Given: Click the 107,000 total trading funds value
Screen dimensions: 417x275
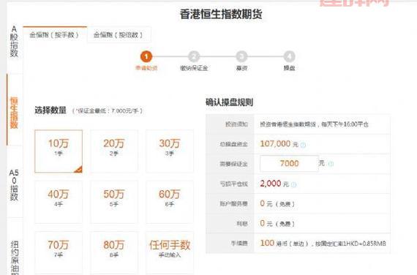Looking at the screenshot, I should 275,144.
